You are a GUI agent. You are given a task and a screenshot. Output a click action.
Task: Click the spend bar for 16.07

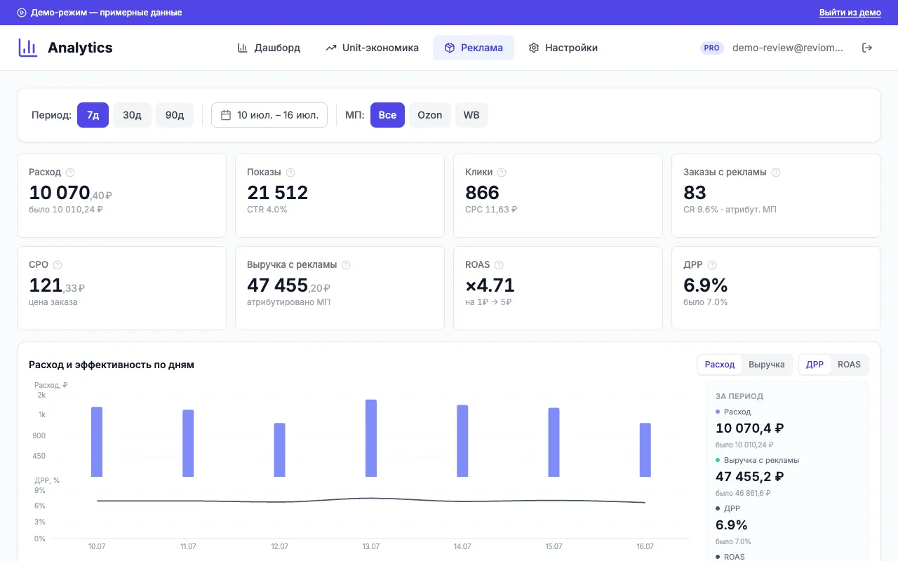645,450
